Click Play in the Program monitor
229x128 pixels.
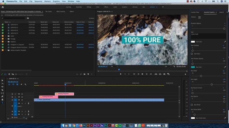[x=142, y=74]
